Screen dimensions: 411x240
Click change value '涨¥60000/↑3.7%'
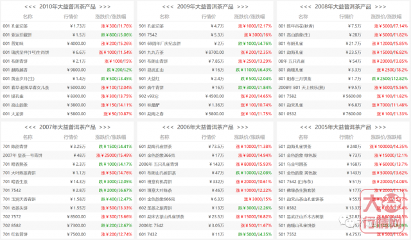click(x=391, y=164)
